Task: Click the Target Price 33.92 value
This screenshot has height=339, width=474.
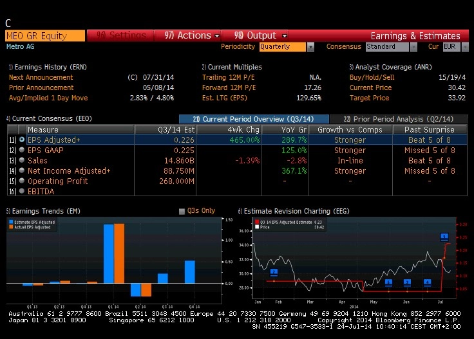Action: click(457, 98)
